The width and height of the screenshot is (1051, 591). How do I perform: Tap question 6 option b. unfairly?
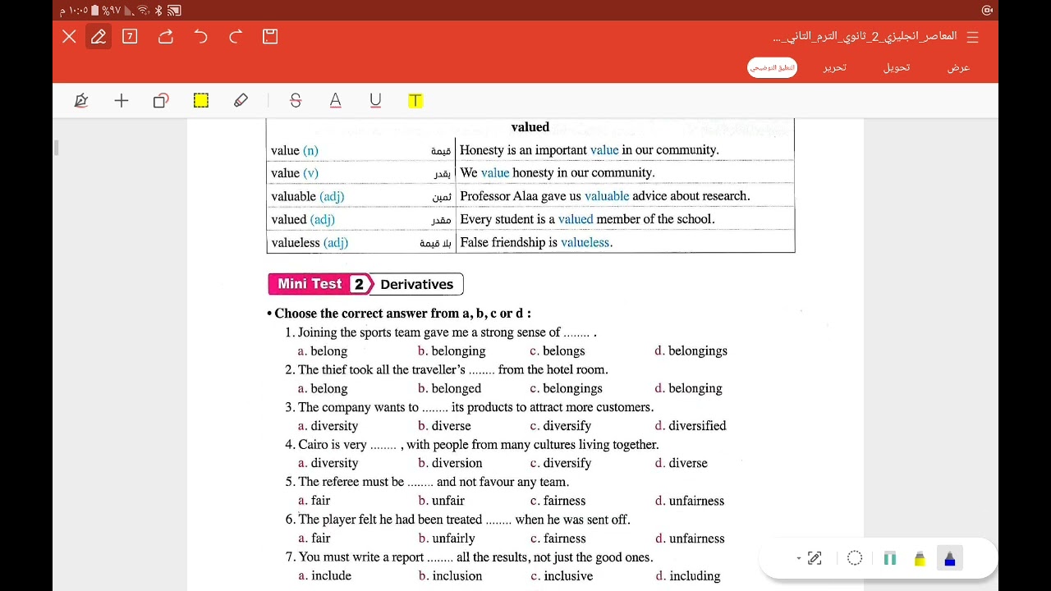coord(447,538)
